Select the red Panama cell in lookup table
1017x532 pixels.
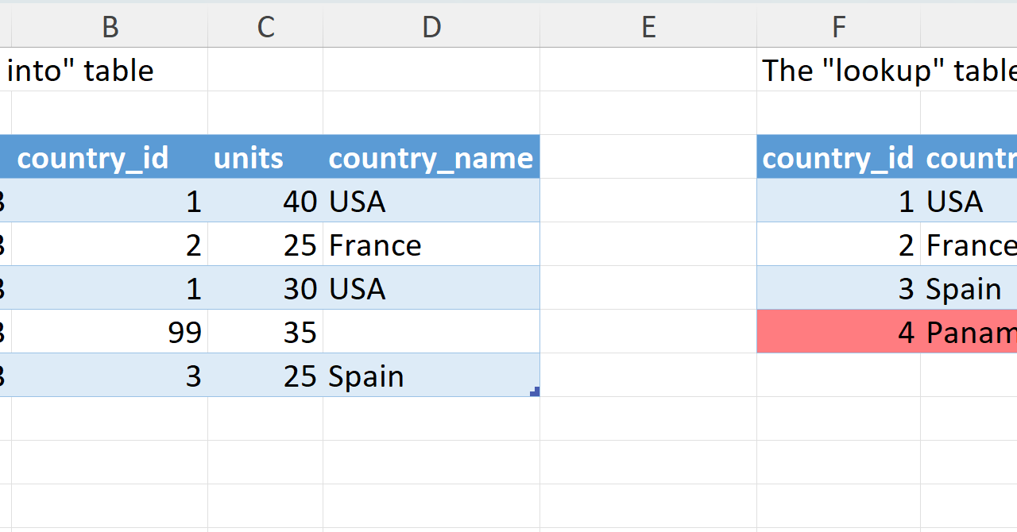[969, 332]
